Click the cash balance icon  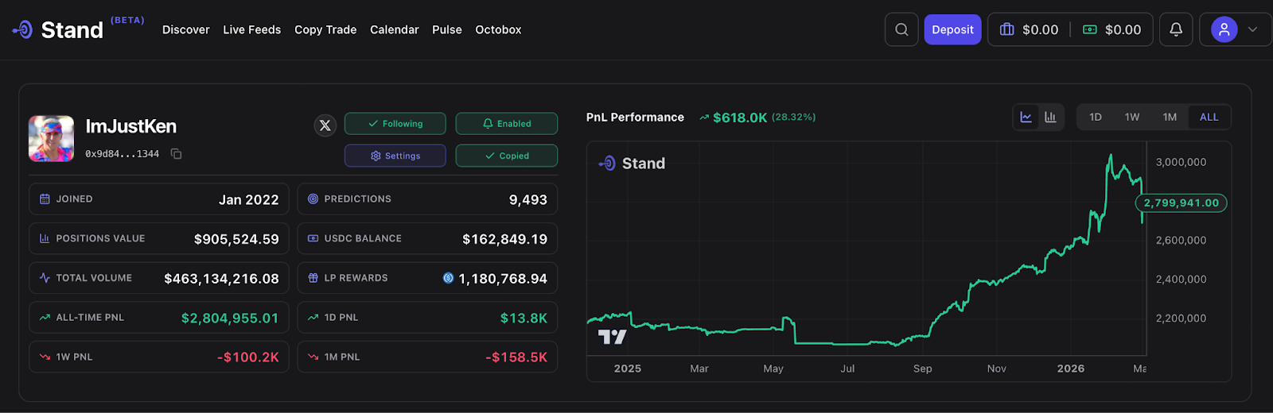click(1090, 29)
